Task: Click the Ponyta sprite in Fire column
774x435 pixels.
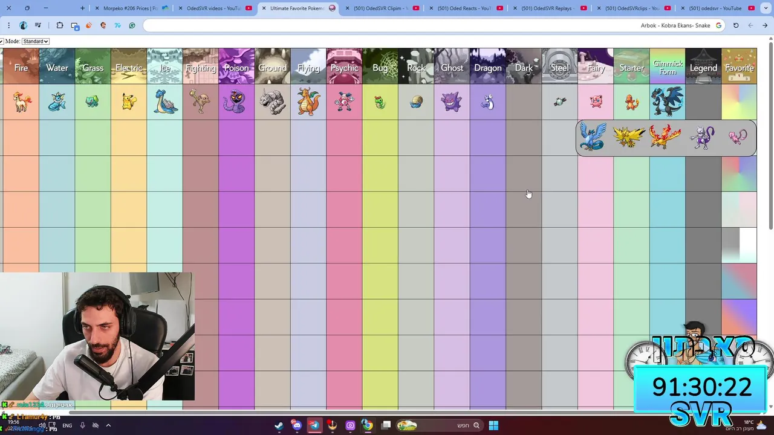Action: (21, 102)
